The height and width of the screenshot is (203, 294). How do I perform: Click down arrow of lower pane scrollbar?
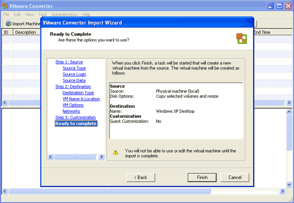(289, 185)
